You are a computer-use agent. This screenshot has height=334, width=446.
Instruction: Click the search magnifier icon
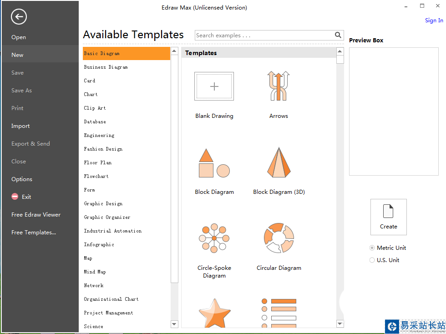pyautogui.click(x=338, y=35)
